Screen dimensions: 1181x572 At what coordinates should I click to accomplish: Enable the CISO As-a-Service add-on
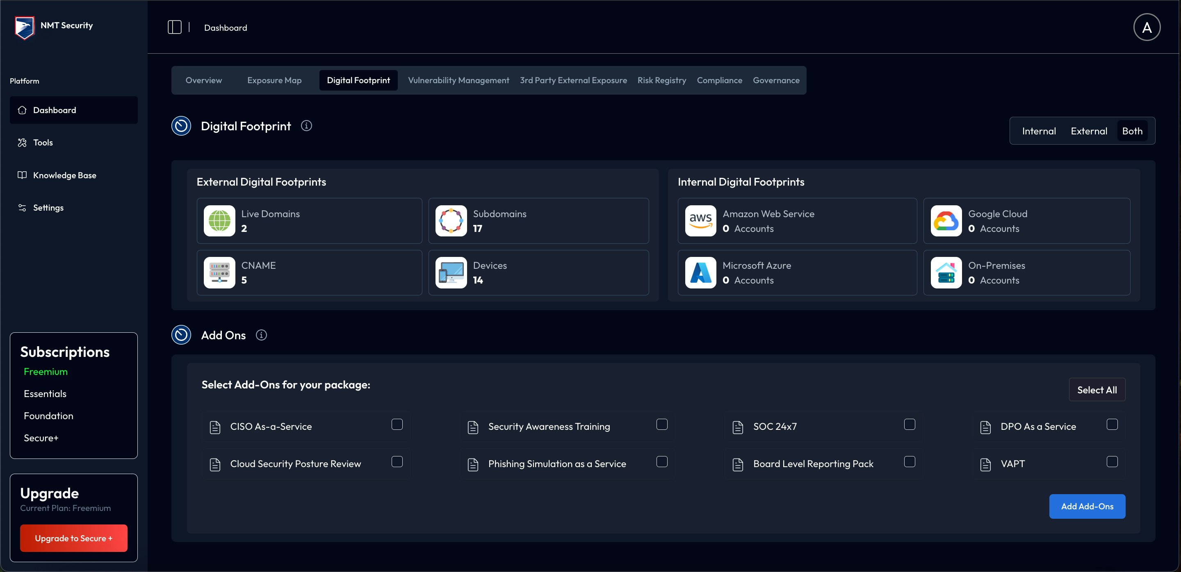click(x=397, y=424)
